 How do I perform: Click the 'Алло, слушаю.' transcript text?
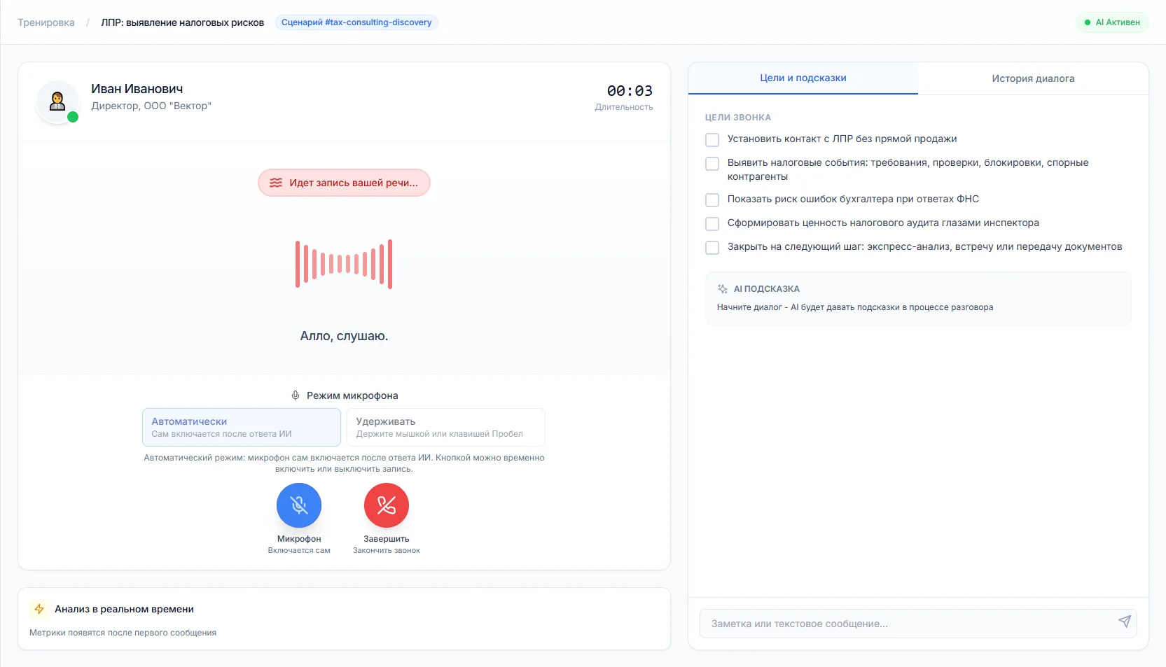pos(344,336)
